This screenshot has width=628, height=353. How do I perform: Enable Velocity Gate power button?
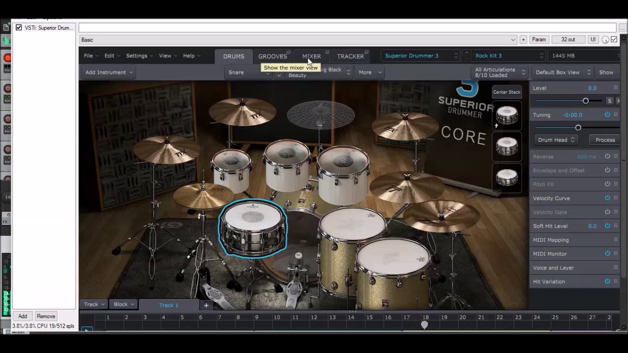(607, 212)
